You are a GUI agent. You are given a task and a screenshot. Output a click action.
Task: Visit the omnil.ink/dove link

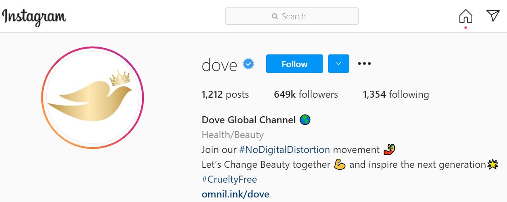pyautogui.click(x=236, y=194)
